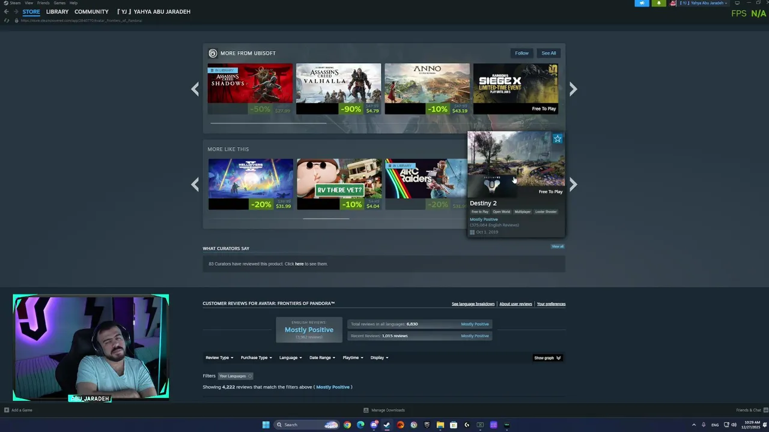
Task: Follow Ubisoft publisher
Action: coord(521,53)
